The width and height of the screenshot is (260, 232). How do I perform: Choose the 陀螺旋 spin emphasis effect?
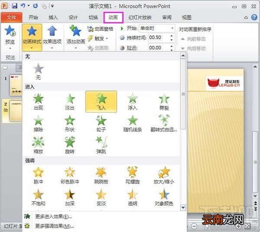[x=133, y=176]
